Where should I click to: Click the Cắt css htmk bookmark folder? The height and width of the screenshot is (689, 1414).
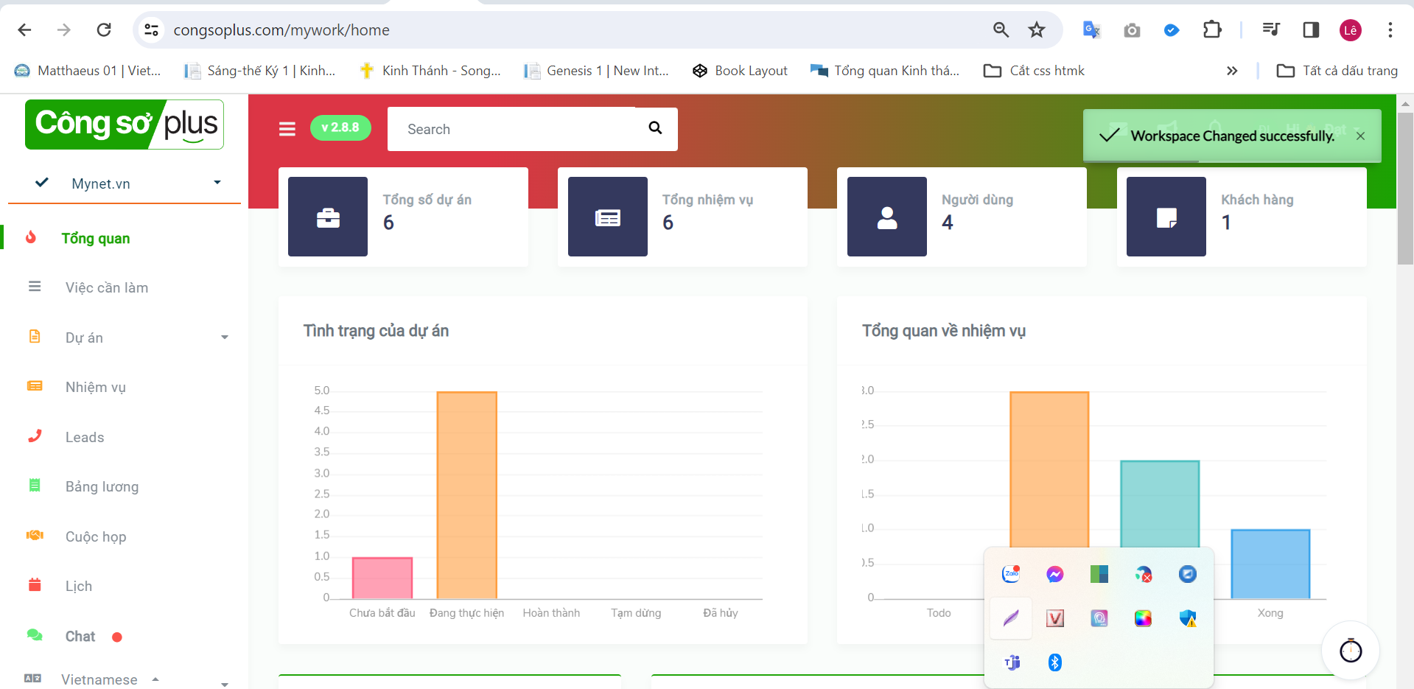pyautogui.click(x=1035, y=71)
